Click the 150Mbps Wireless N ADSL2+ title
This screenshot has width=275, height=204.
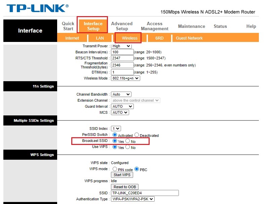tap(208, 12)
